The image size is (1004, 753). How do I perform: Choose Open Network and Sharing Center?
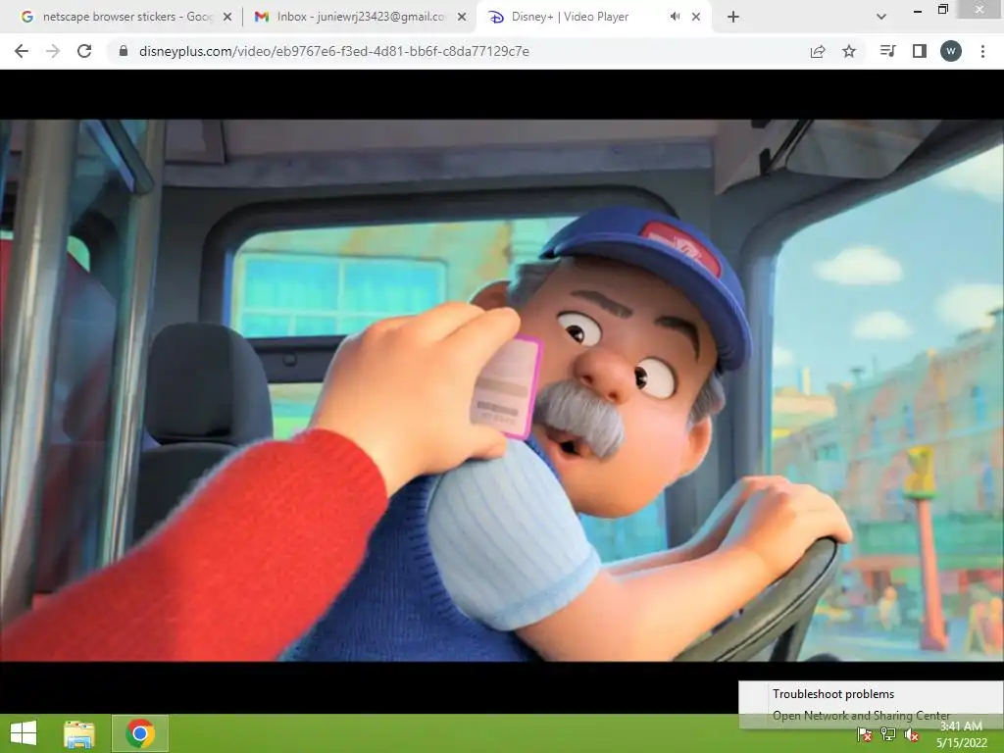tap(861, 715)
